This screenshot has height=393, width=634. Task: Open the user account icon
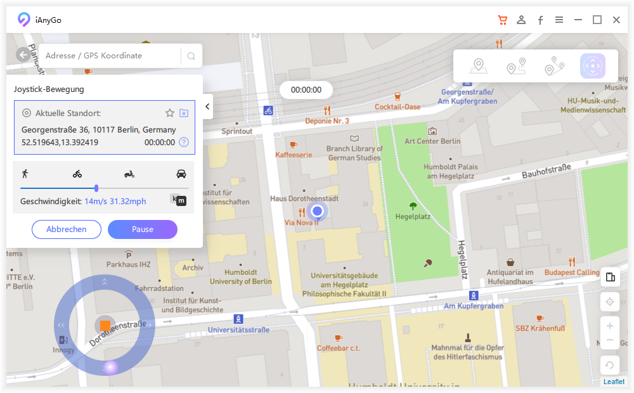pyautogui.click(x=521, y=20)
